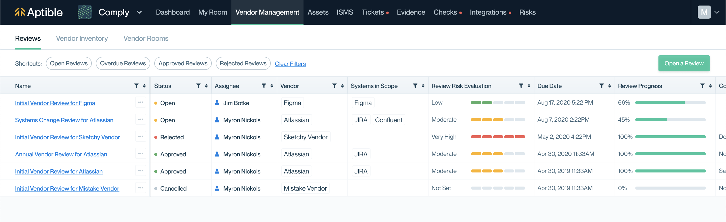Viewport: 726px width, 222px height.
Task: Click the Comply product icon
Action: 84,12
